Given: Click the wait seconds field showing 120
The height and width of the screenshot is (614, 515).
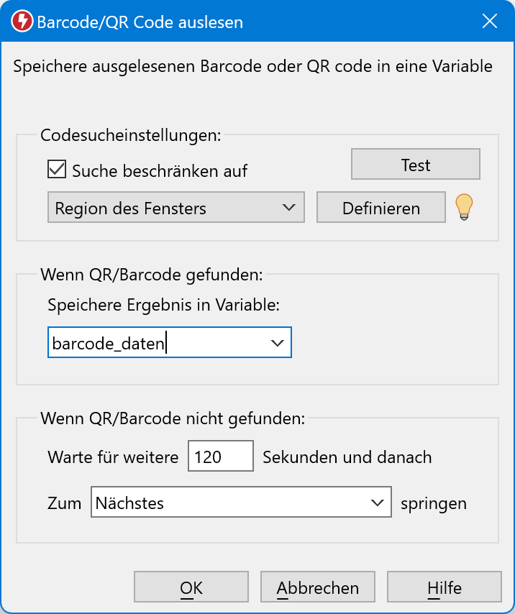Looking at the screenshot, I should click(220, 457).
